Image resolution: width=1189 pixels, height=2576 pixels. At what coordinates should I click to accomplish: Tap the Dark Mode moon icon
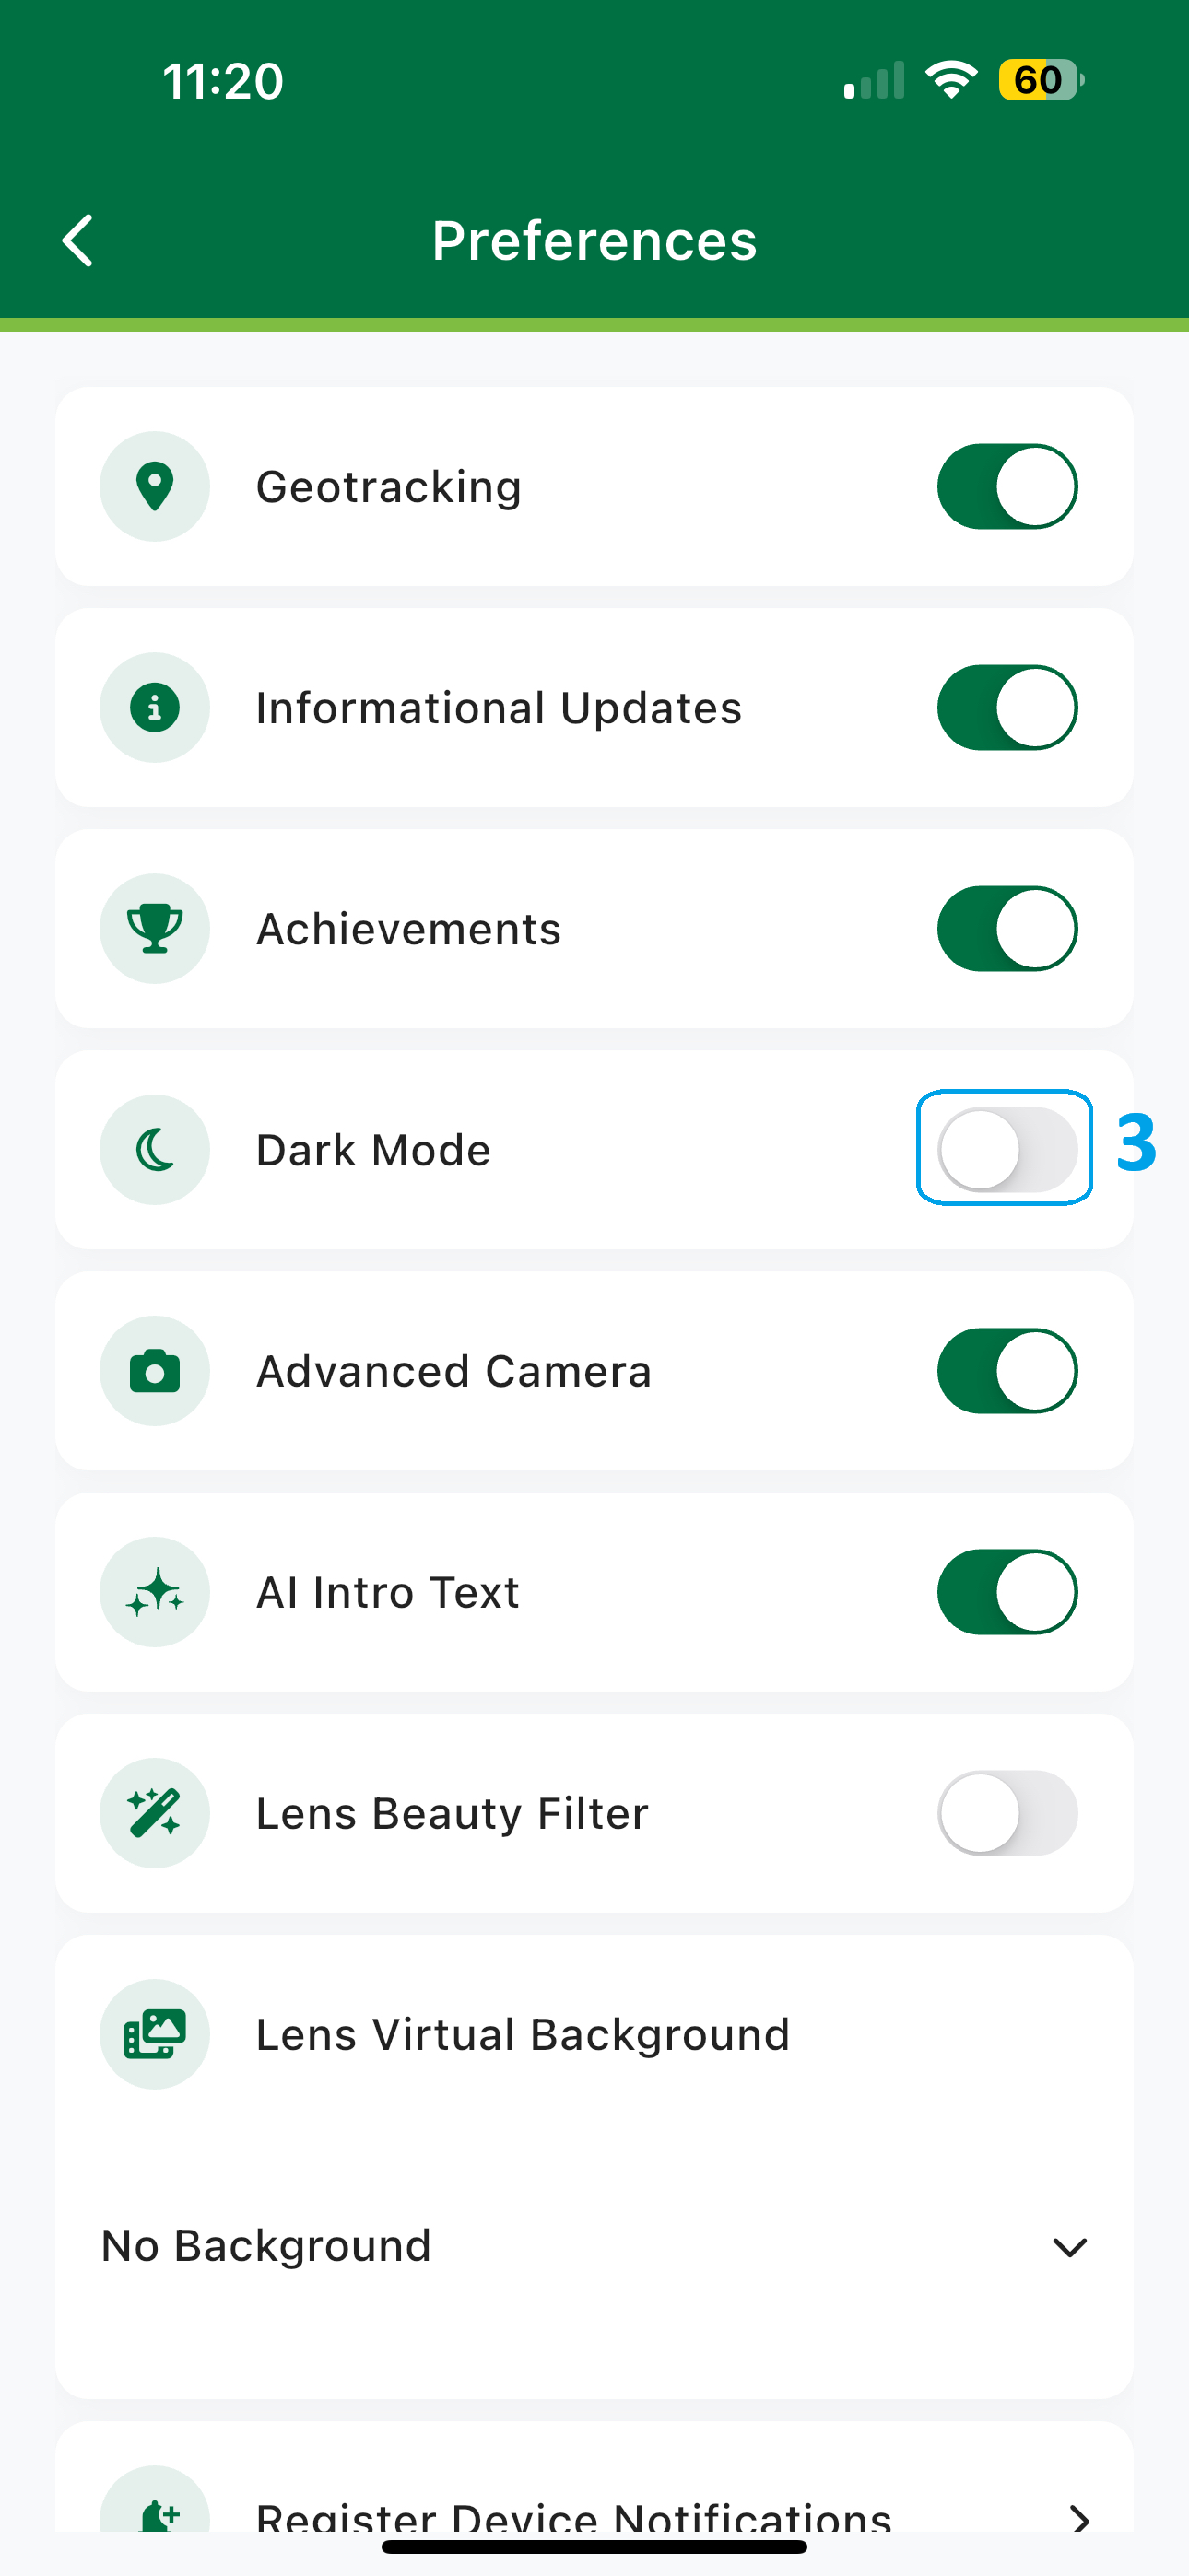coord(155,1150)
